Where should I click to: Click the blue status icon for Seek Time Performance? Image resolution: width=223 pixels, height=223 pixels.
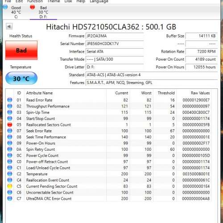coord(10,137)
